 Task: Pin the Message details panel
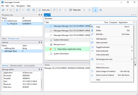click(39, 69)
